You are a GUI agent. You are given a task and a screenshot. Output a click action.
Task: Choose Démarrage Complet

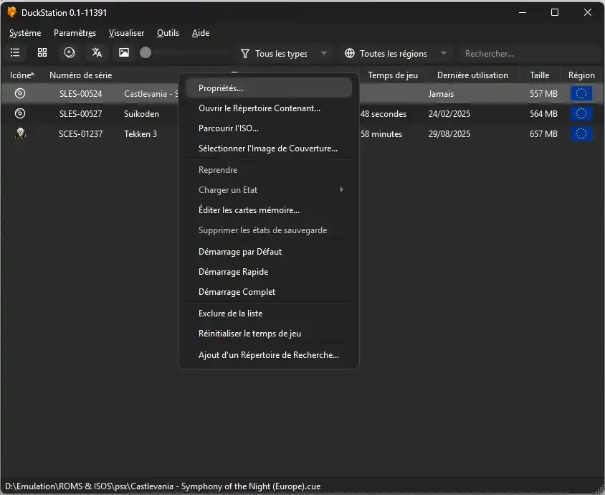tap(269, 292)
